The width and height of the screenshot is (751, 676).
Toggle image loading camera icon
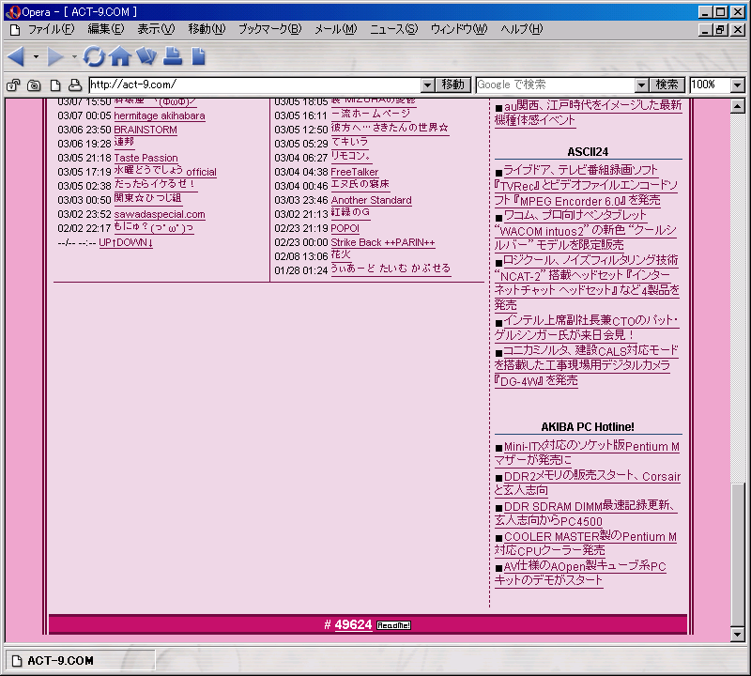pyautogui.click(x=34, y=85)
